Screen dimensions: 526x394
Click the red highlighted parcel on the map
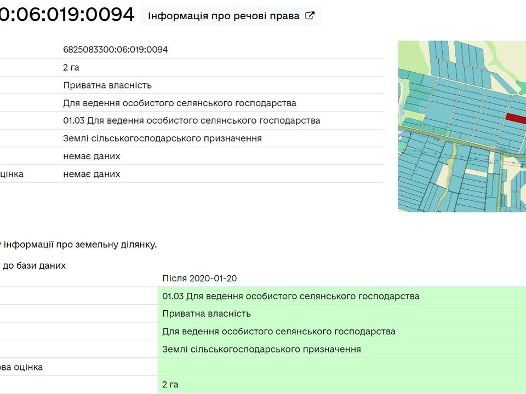click(x=514, y=117)
